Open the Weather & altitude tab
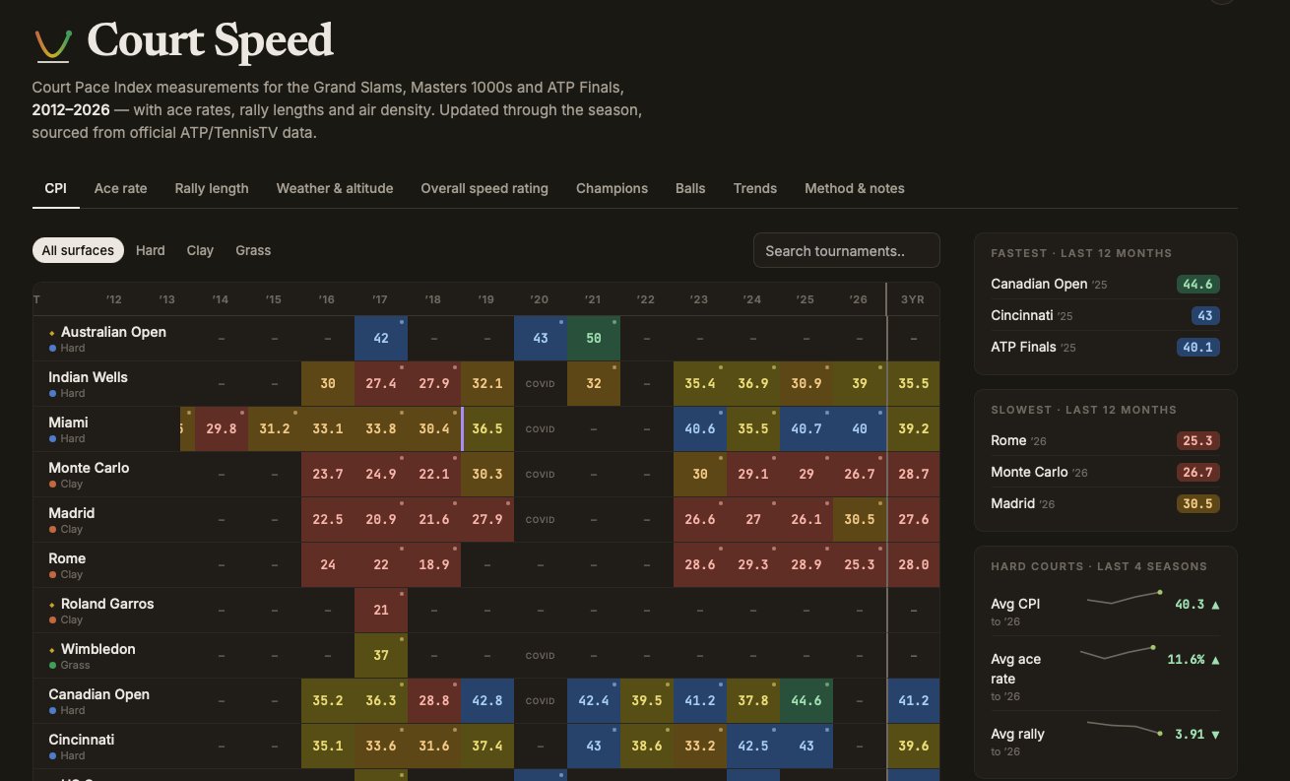The image size is (1290, 781). [335, 188]
